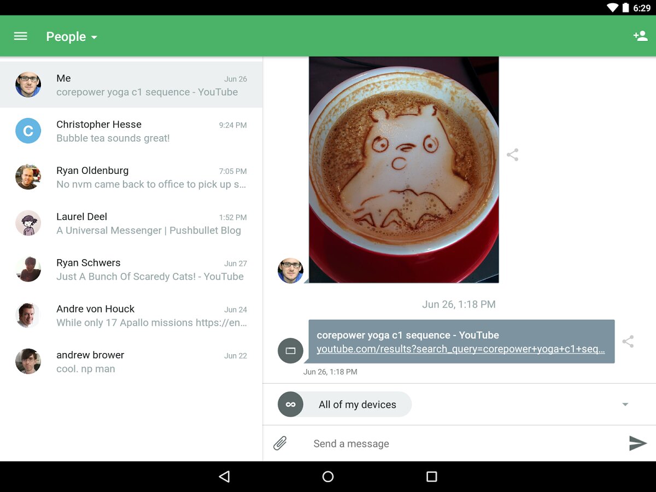Open Andre von Houck conversation
656x492 pixels.
click(131, 315)
